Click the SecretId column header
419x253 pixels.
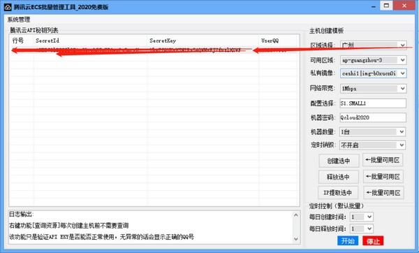pos(91,41)
